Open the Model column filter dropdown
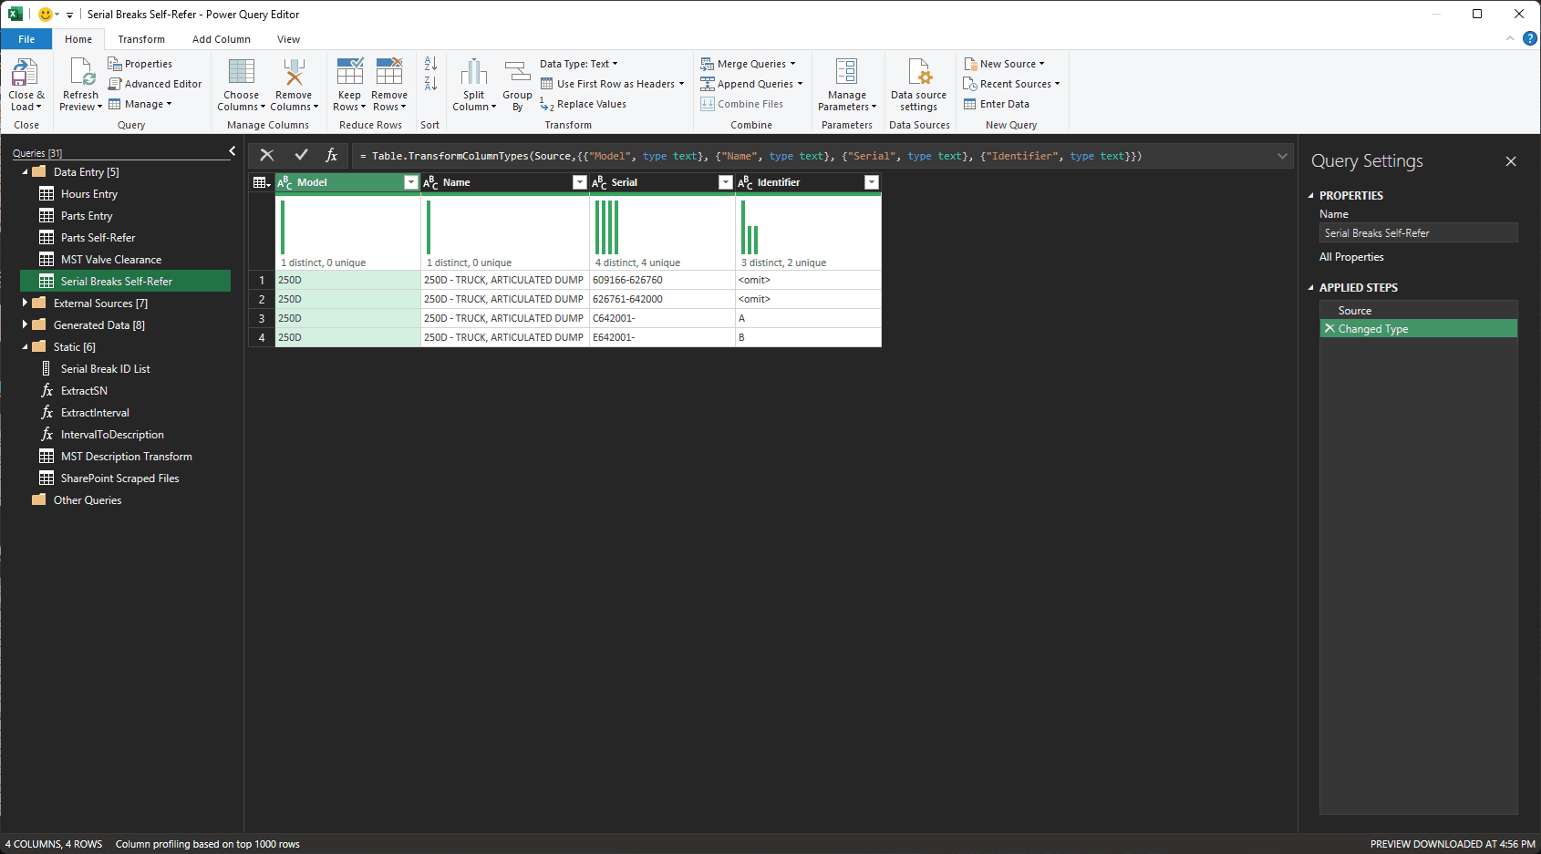The height and width of the screenshot is (854, 1541). coord(410,182)
